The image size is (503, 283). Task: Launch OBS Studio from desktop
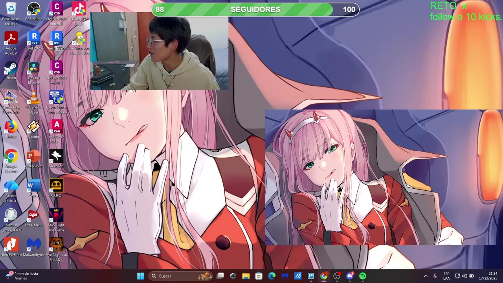click(x=34, y=12)
